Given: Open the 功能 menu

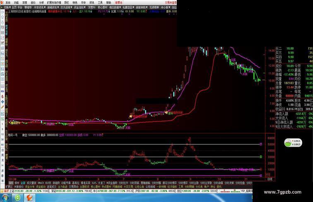Looking at the screenshot, I should [x=17, y=2].
